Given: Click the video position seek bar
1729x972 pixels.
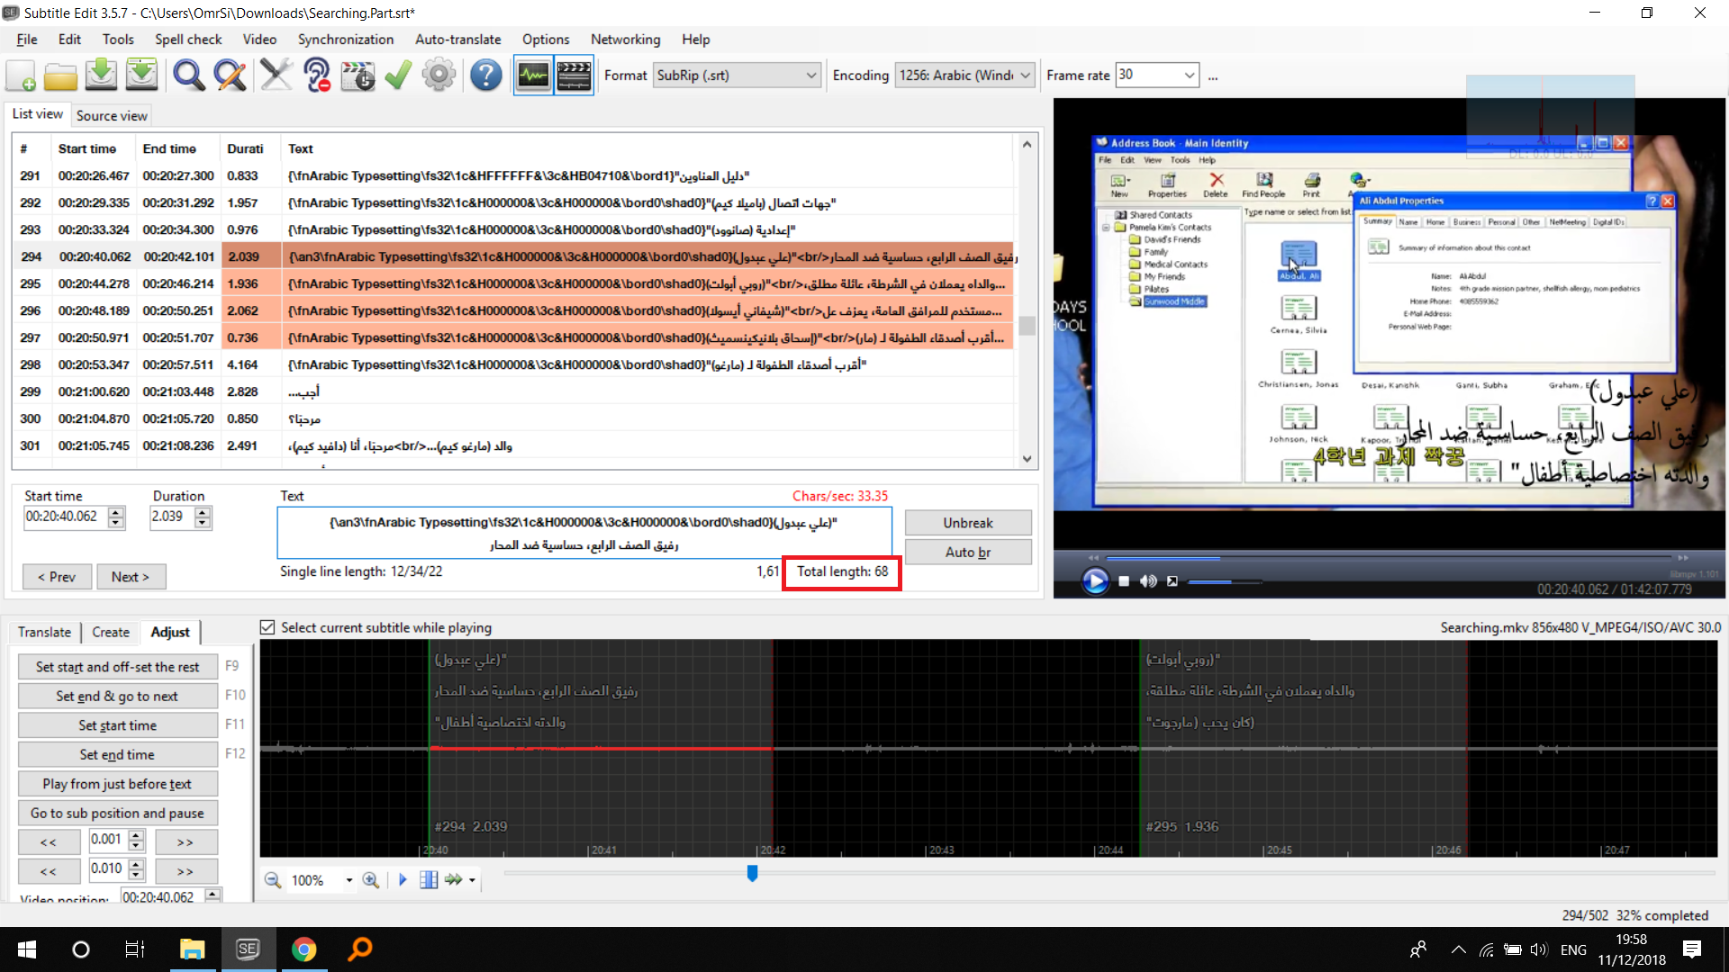Looking at the screenshot, I should click(1388, 558).
